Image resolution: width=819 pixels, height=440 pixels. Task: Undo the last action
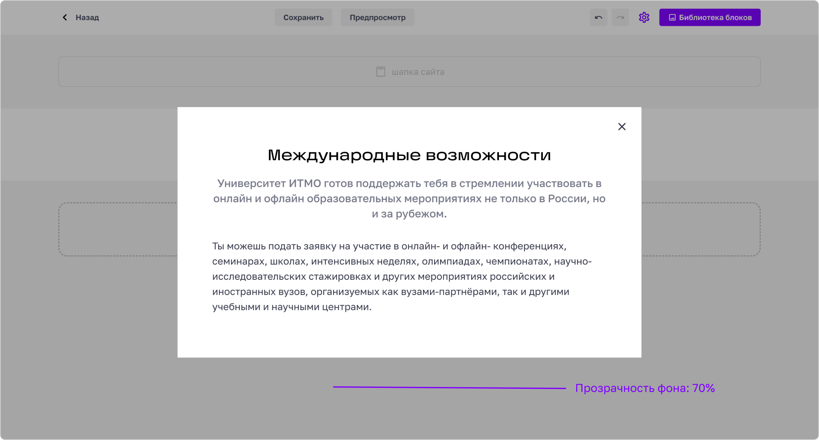point(598,17)
